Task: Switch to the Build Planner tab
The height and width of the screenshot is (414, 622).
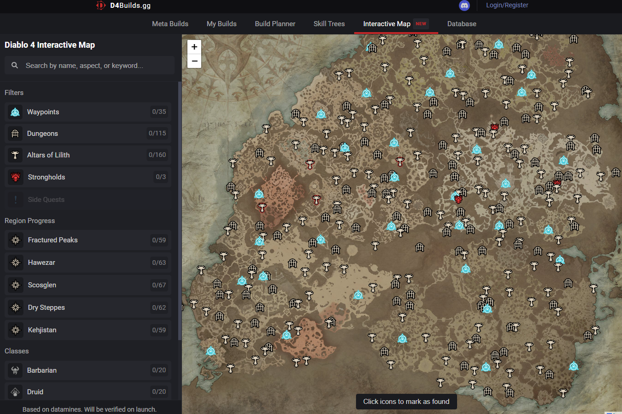Action: tap(275, 24)
